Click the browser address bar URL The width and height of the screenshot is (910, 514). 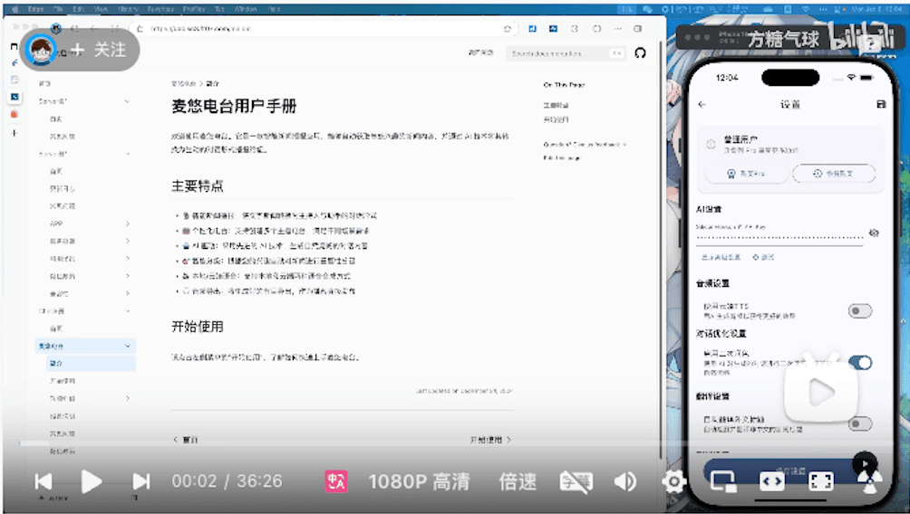tap(199, 28)
